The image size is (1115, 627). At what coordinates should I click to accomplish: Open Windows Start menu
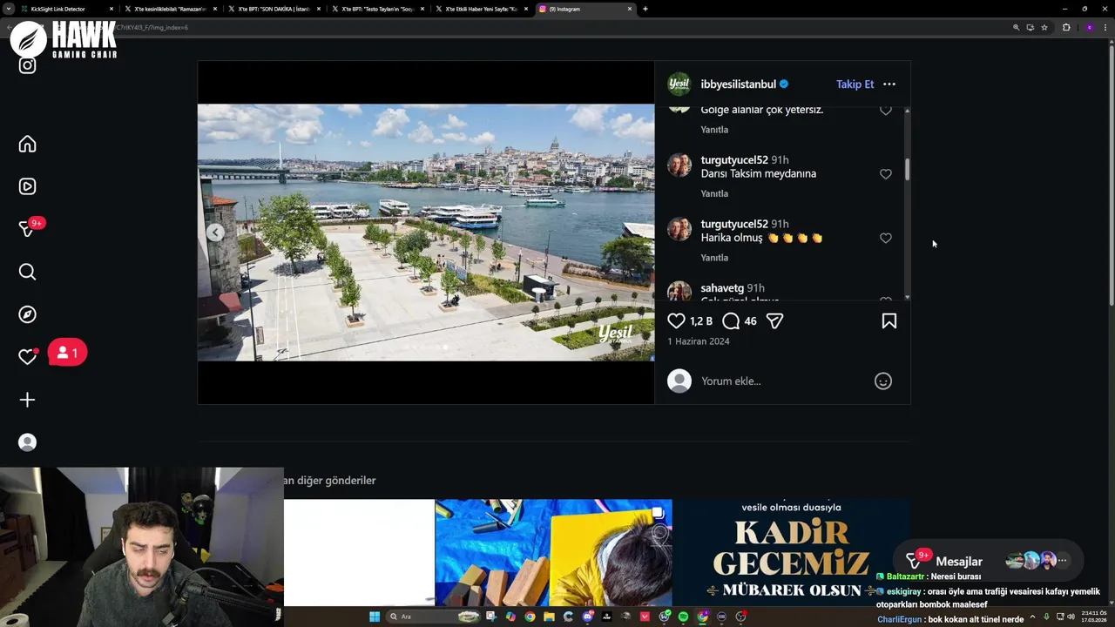coord(375,617)
